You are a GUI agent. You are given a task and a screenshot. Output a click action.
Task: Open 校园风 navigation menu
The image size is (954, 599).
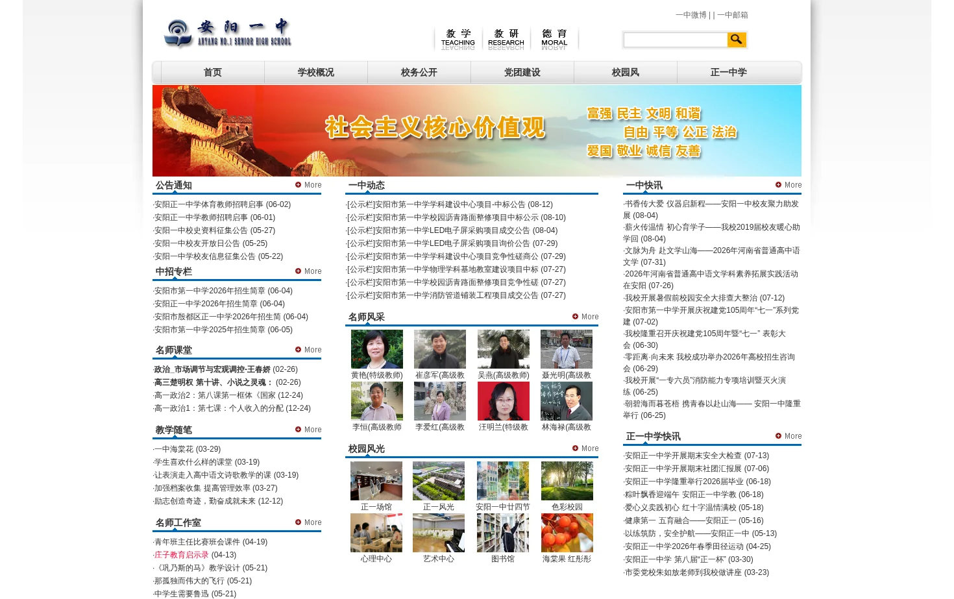[626, 73]
